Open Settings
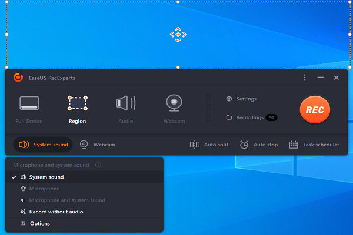Viewport: 353px width, 235px height. coord(241,99)
